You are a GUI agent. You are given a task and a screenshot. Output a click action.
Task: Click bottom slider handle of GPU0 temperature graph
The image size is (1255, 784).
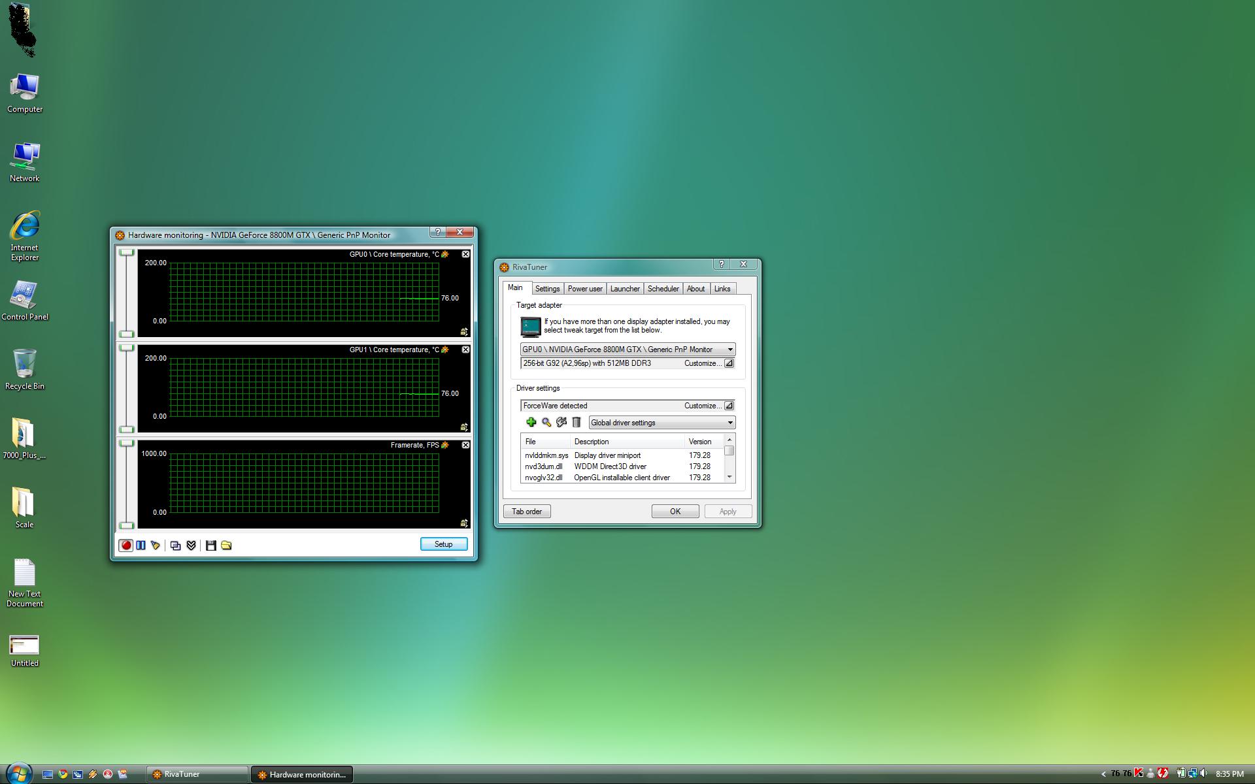[126, 334]
